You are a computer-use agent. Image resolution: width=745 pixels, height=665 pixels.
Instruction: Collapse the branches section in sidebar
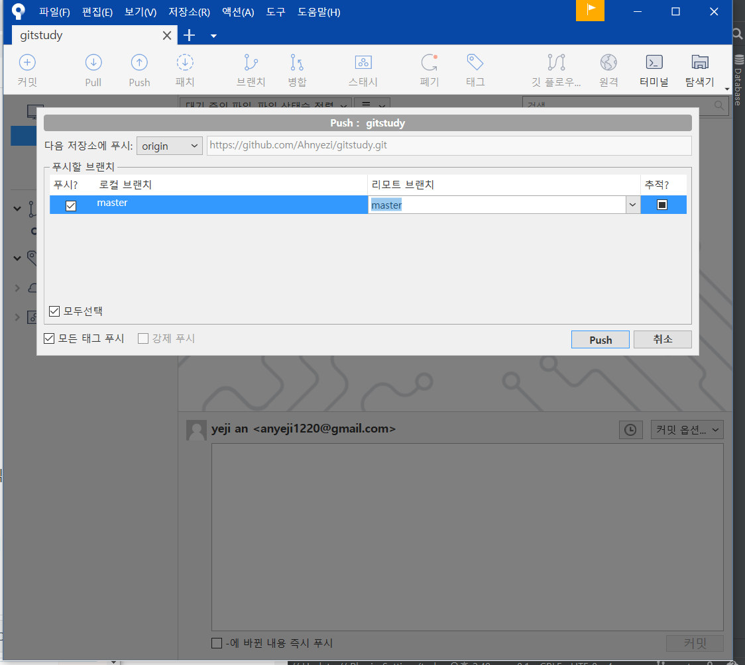pos(17,209)
